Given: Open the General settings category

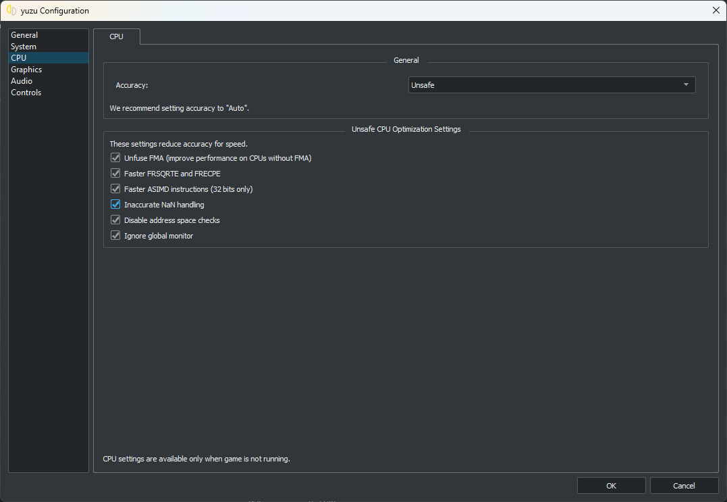Looking at the screenshot, I should point(24,35).
